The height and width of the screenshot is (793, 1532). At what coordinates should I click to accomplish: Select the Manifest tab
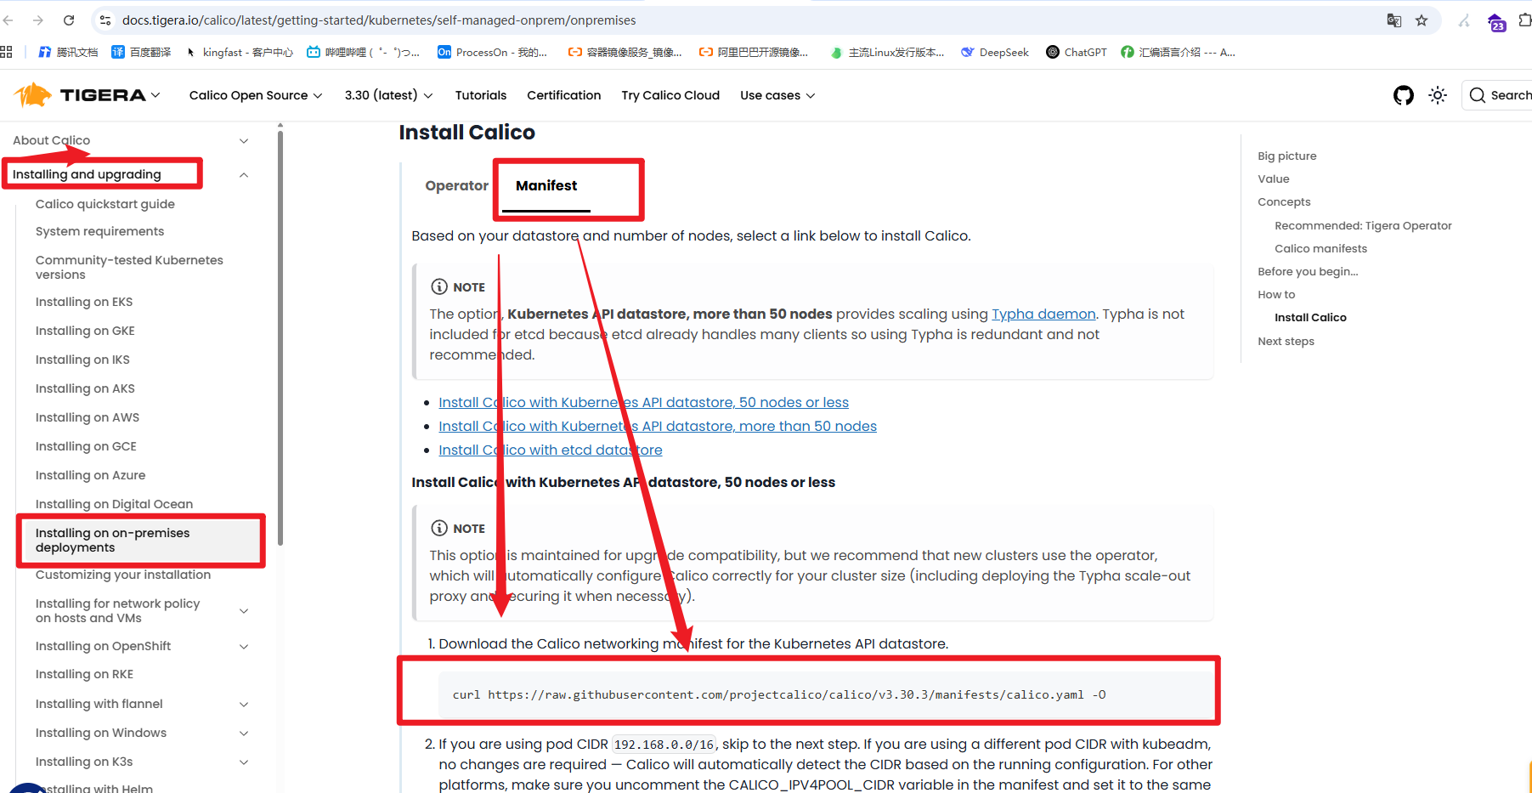(x=546, y=185)
